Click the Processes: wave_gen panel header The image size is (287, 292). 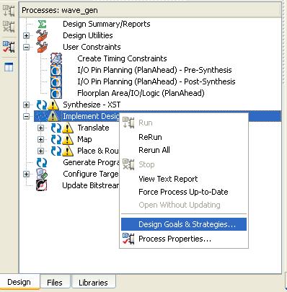150,10
